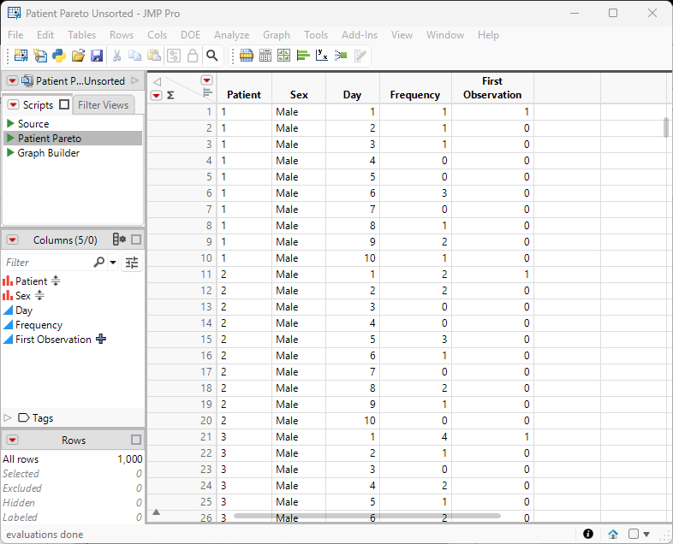This screenshot has width=673, height=544.
Task: Open the Add-Ins menu
Action: (x=360, y=35)
